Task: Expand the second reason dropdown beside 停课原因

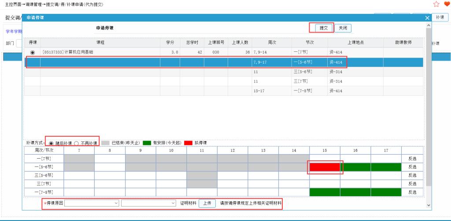Action: (x=148, y=203)
